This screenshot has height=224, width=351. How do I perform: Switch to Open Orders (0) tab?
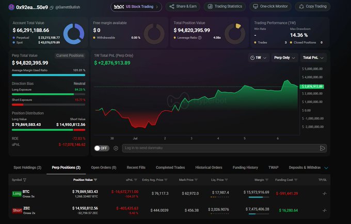104,167
